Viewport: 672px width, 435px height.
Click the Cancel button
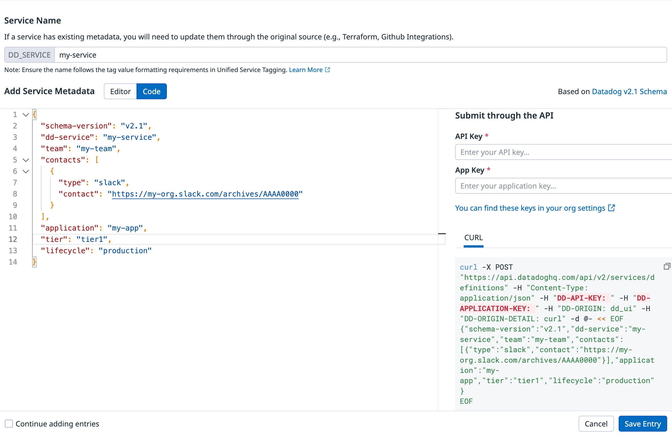[x=596, y=424]
